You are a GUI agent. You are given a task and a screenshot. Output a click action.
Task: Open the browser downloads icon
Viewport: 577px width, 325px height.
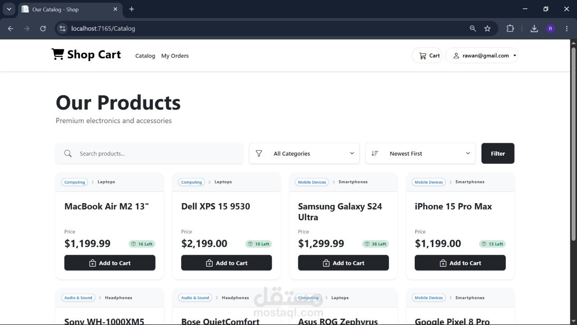point(534,28)
